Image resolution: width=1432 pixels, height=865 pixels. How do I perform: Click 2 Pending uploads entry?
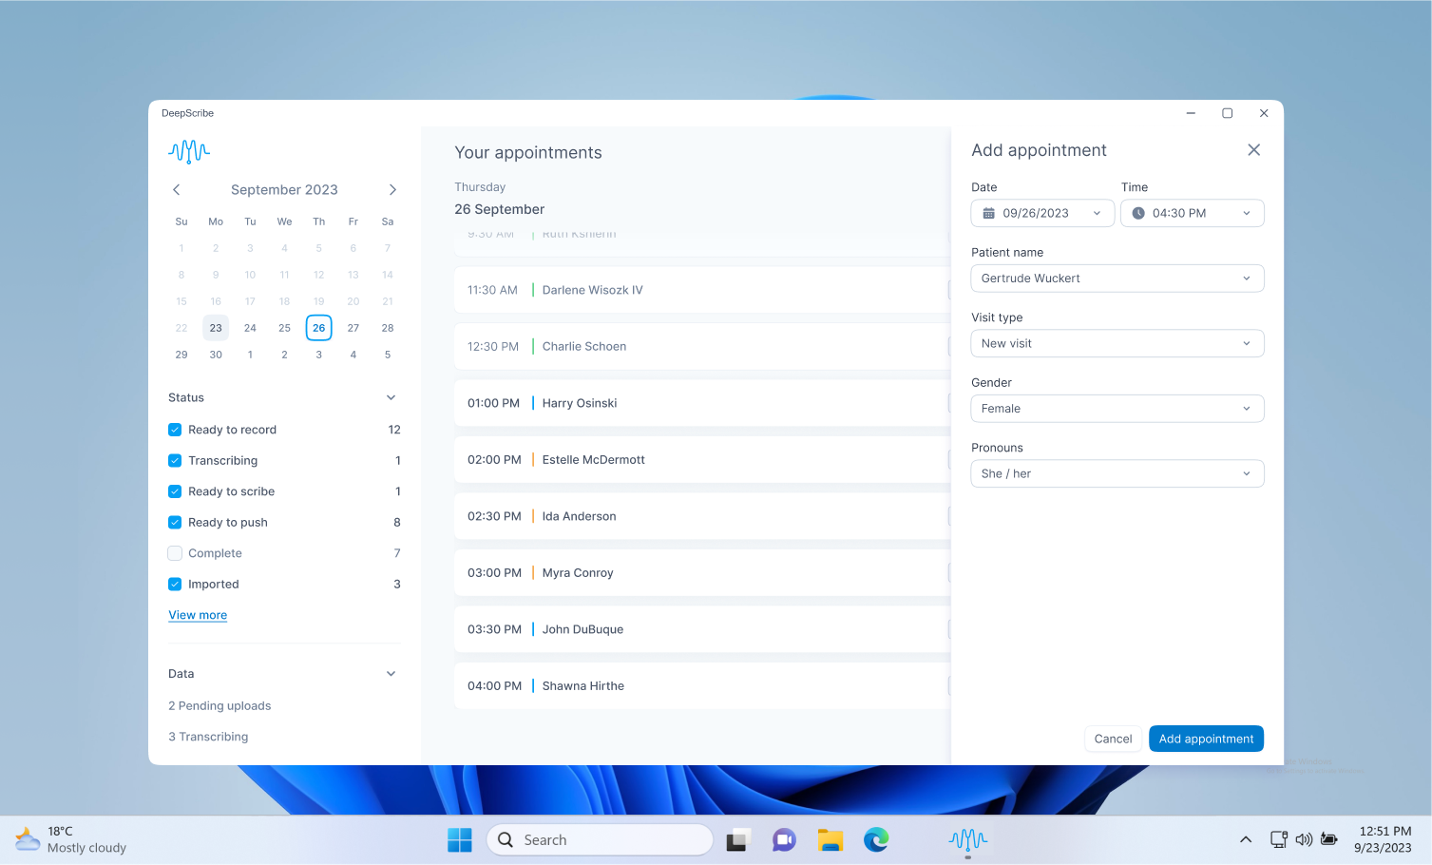(220, 705)
